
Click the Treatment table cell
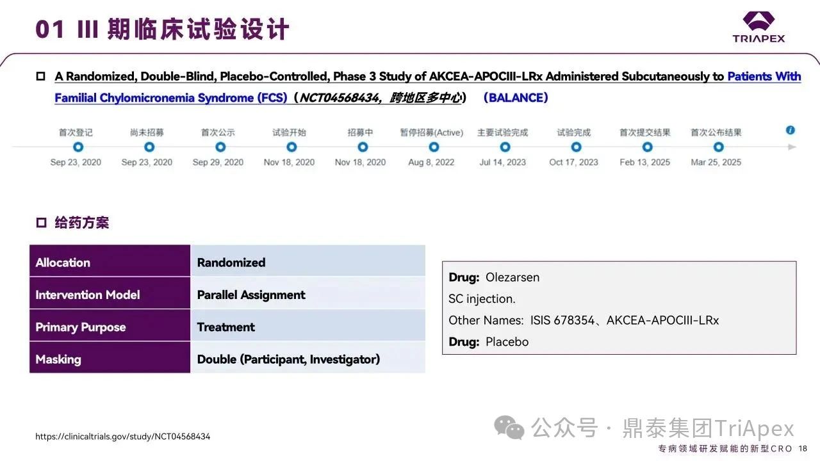pos(308,325)
